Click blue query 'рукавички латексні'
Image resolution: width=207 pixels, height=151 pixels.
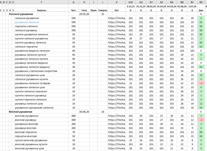pyautogui.click(x=27, y=22)
